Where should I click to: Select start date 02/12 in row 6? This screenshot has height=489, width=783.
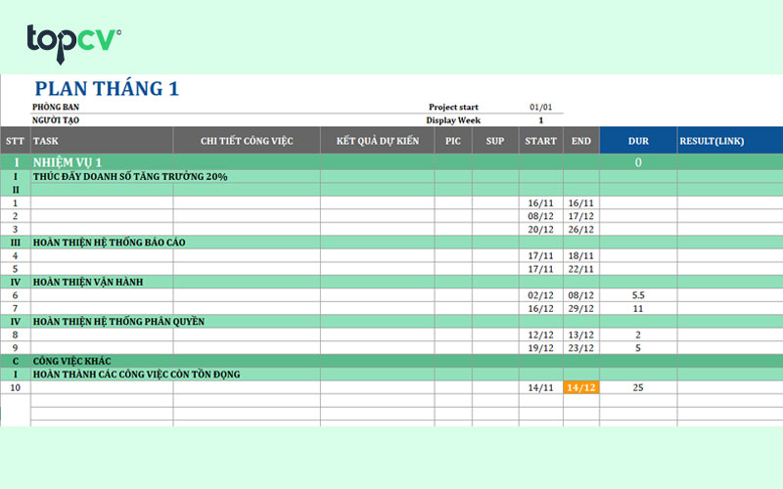click(x=541, y=295)
